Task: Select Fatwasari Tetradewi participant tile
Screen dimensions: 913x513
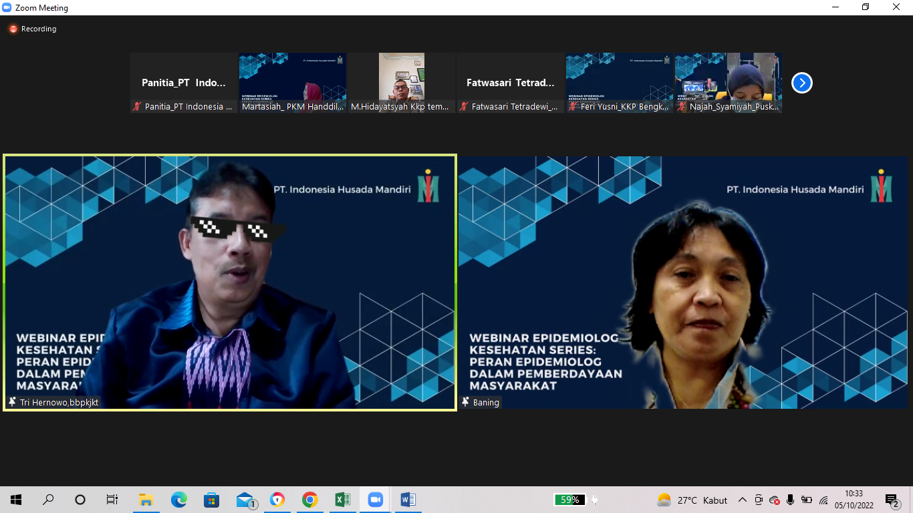Action: (x=511, y=83)
